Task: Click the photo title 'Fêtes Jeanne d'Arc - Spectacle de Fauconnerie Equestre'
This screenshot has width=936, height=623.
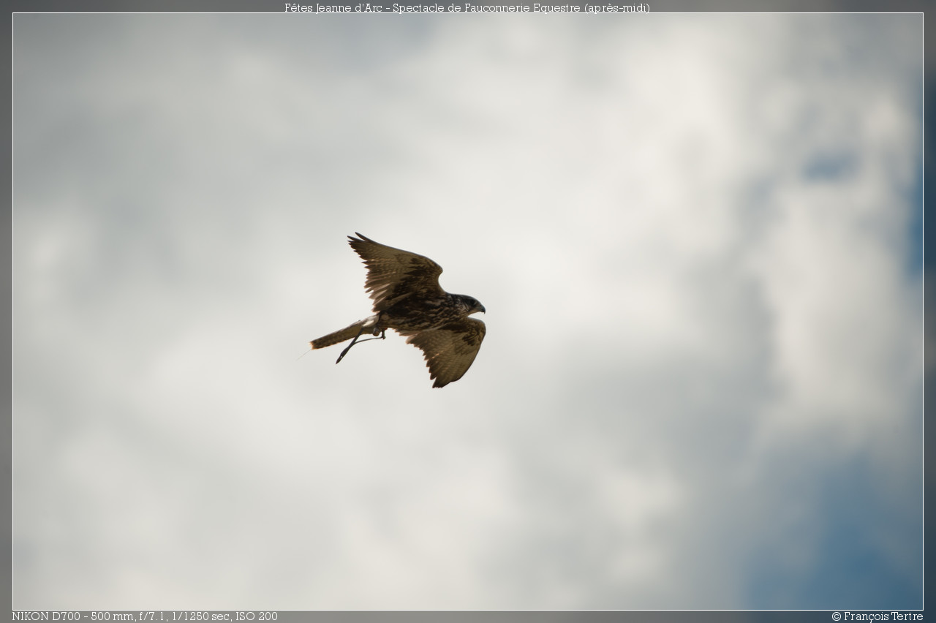Action: (467, 7)
